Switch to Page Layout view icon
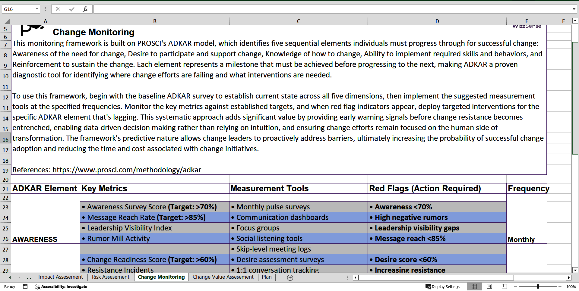Image resolution: width=579 pixels, height=291 pixels. [x=489, y=286]
